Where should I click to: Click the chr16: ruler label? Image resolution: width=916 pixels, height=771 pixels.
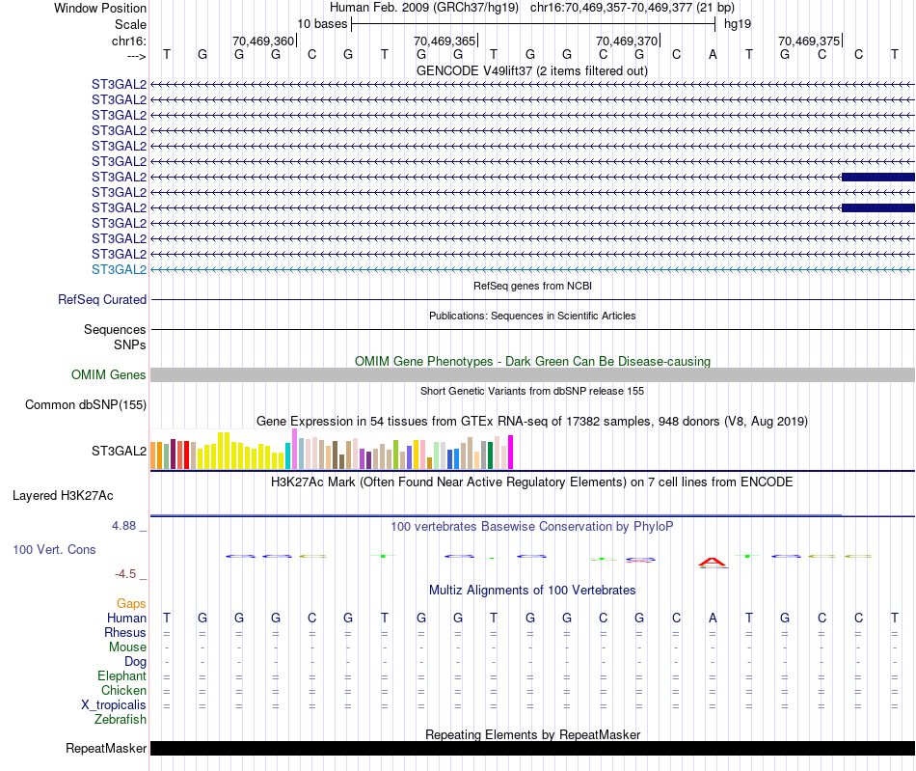128,41
